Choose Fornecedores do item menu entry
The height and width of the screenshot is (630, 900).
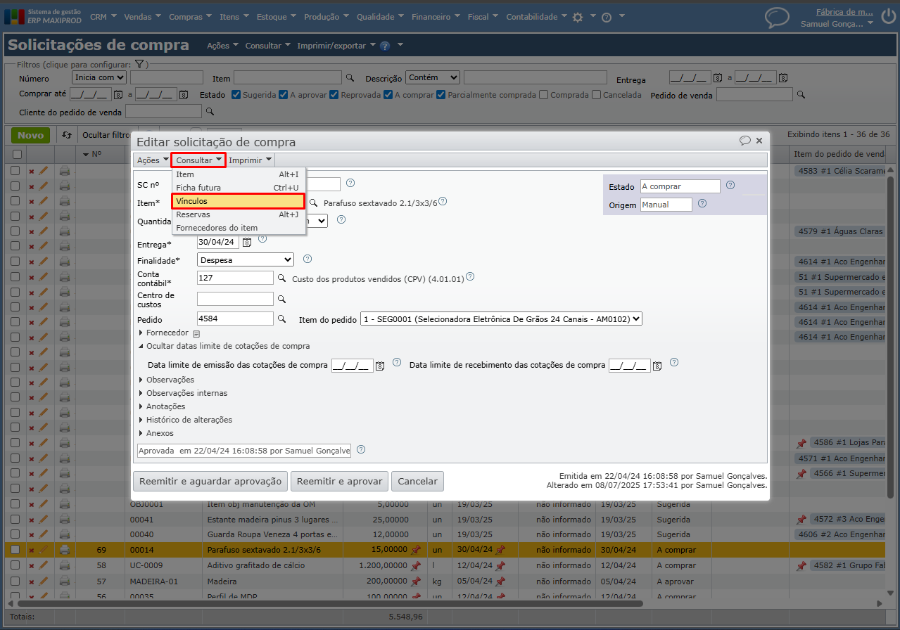[x=217, y=228]
